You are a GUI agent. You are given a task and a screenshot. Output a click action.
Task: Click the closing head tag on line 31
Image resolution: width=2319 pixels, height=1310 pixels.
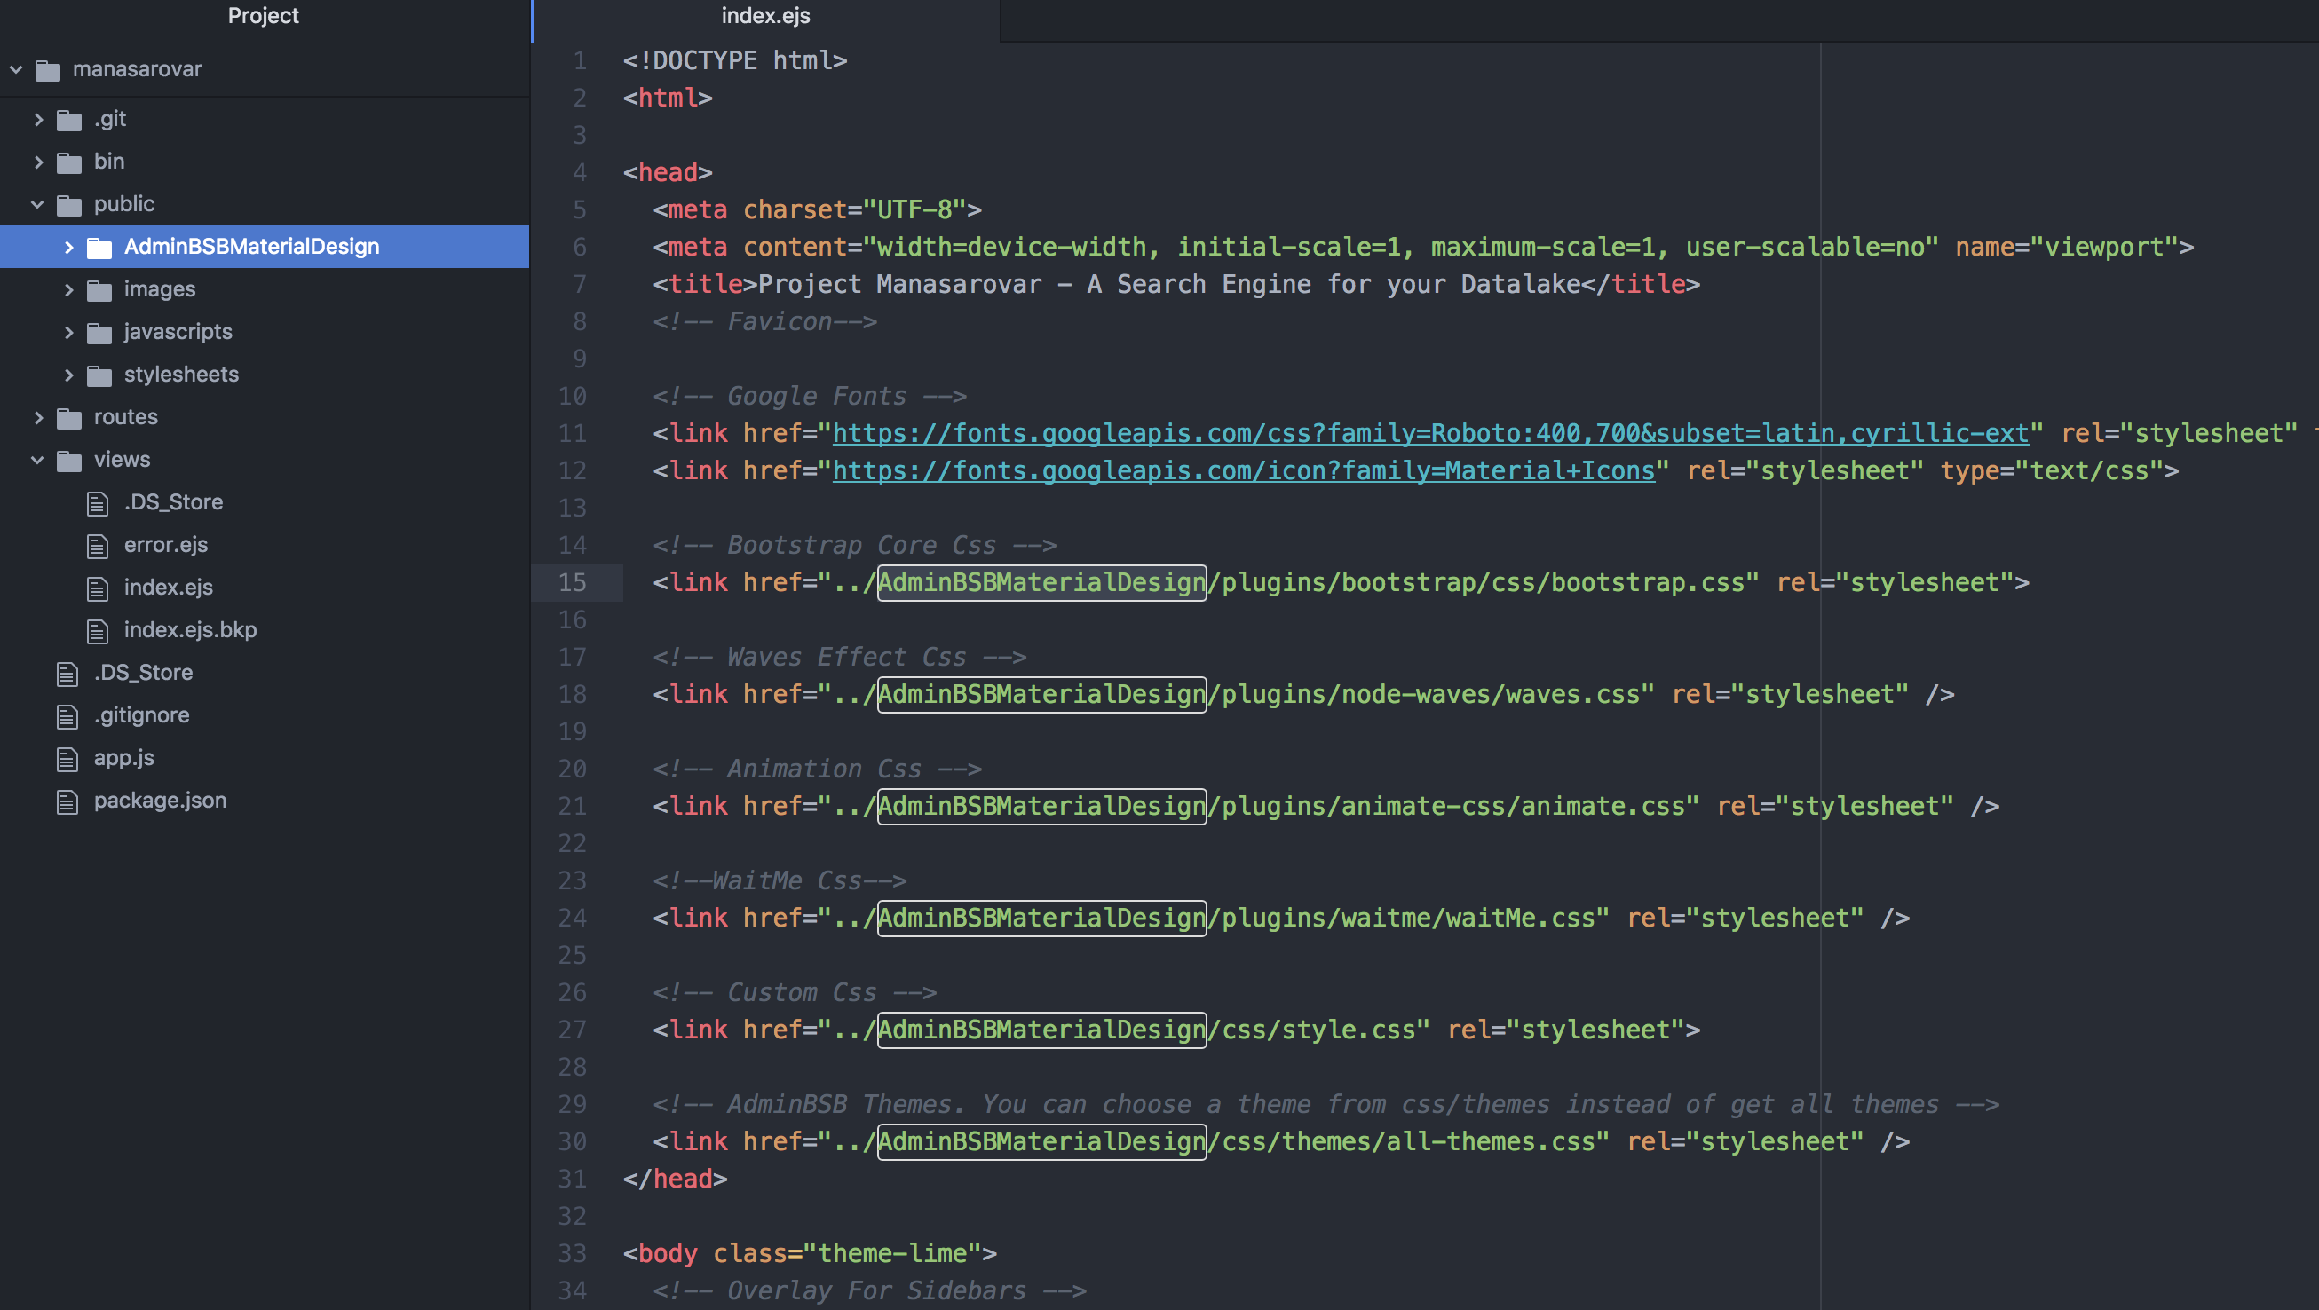coord(675,1179)
